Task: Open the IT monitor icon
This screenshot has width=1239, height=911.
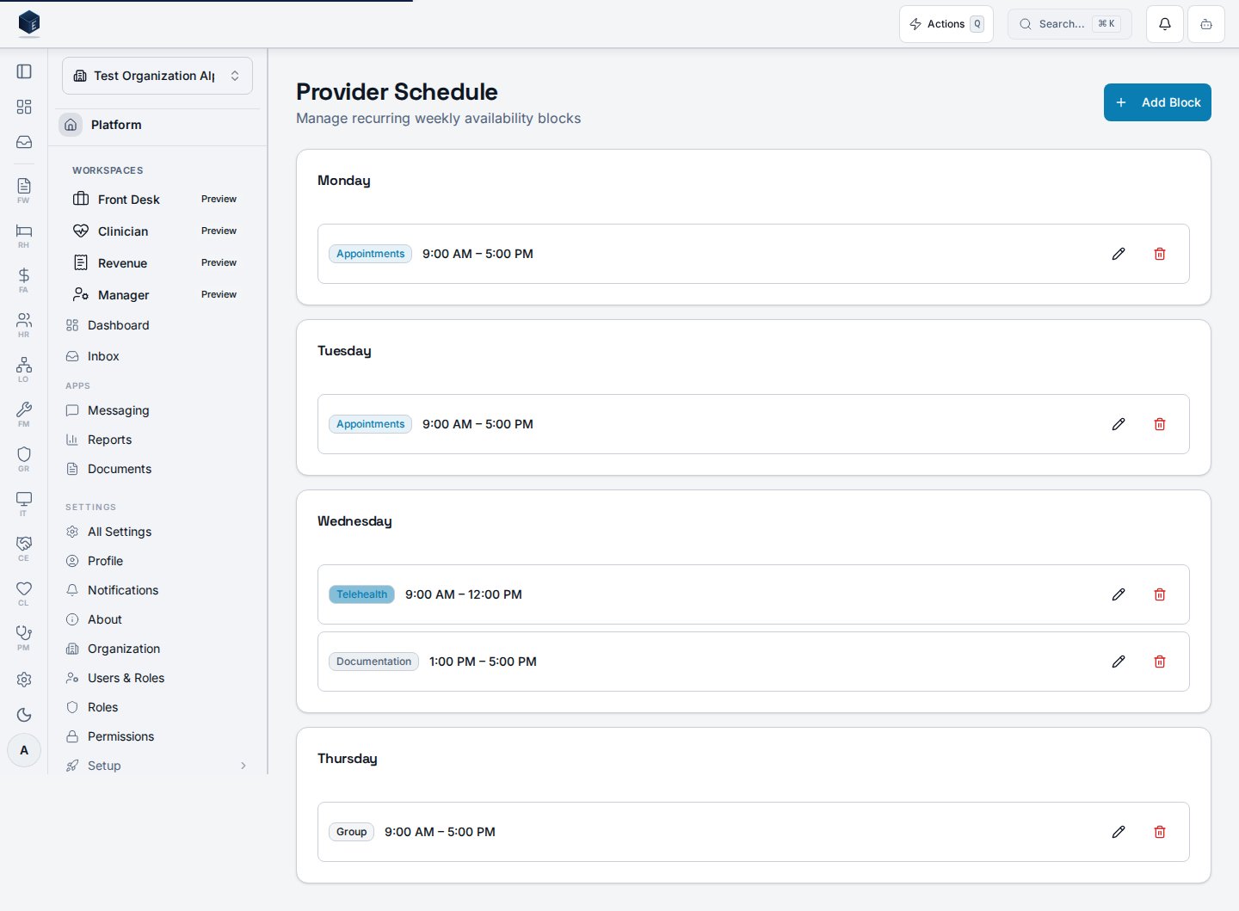Action: tap(24, 503)
